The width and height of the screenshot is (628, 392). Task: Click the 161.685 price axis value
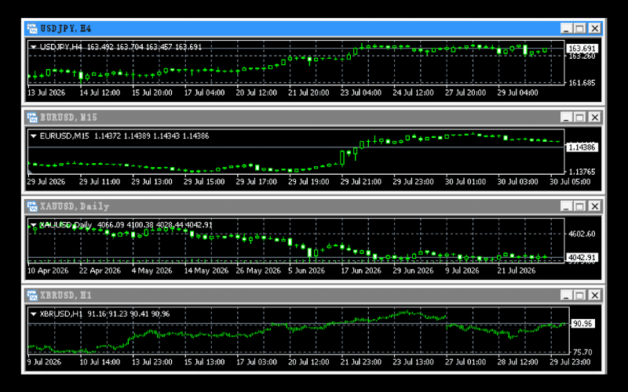pos(582,83)
